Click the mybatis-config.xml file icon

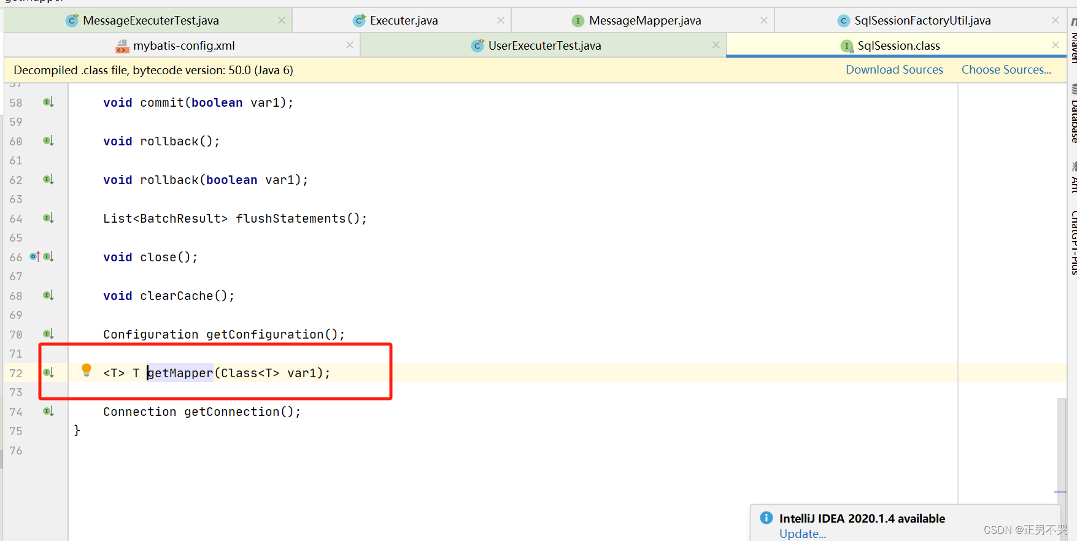pos(122,46)
